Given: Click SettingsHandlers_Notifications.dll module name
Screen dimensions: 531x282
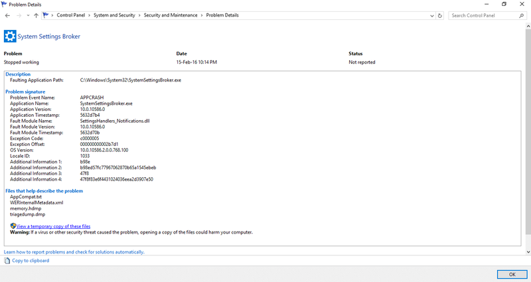Looking at the screenshot, I should (115, 121).
